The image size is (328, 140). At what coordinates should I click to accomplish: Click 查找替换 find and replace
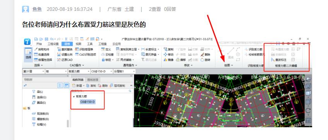[x=65, y=50]
